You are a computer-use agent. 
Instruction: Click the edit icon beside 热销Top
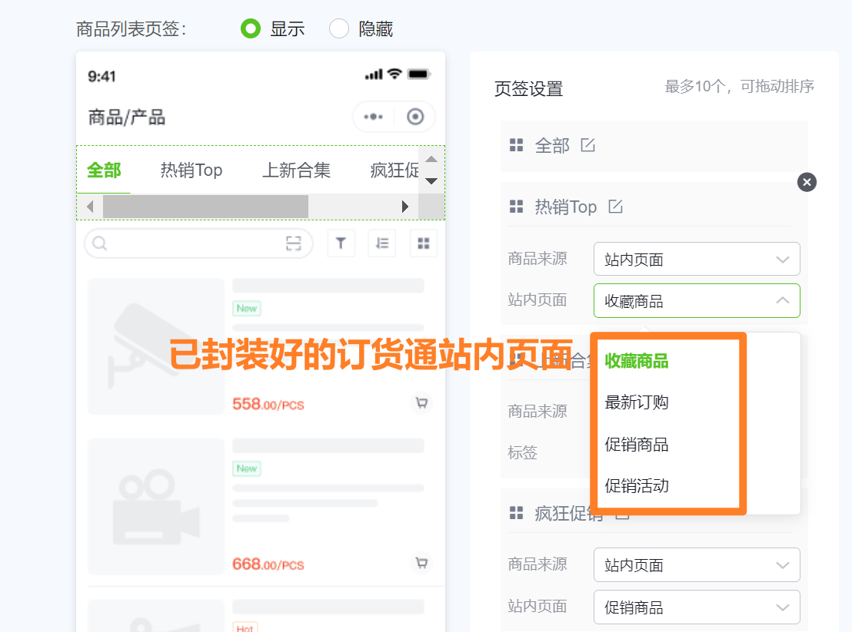[x=615, y=207]
